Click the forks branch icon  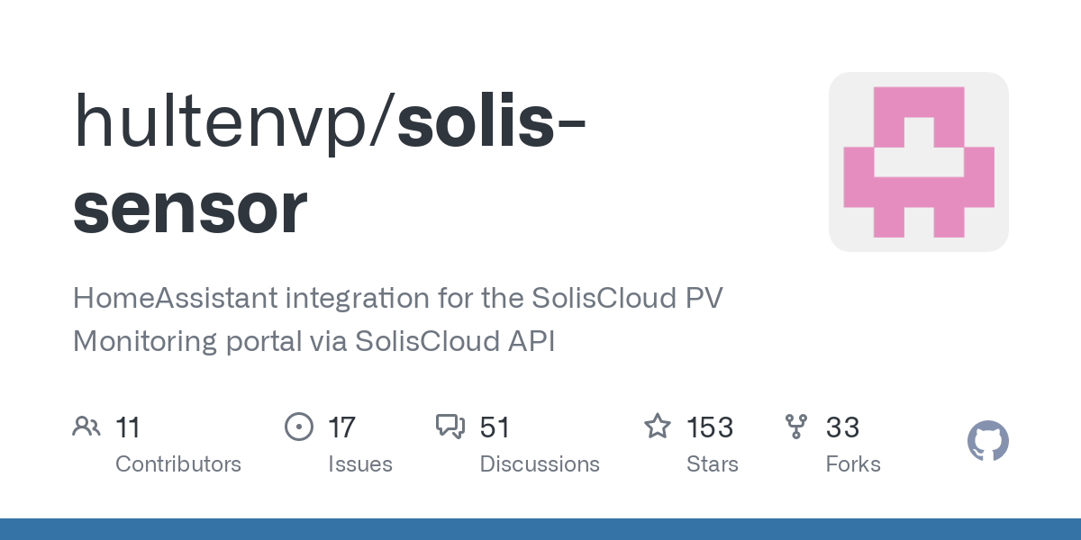coord(796,427)
